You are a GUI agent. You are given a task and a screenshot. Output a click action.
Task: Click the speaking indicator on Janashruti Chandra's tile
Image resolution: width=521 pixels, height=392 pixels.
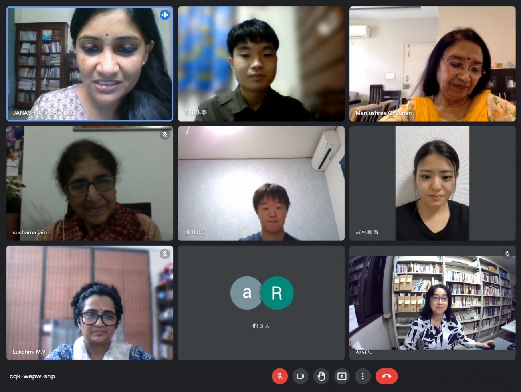(x=164, y=15)
